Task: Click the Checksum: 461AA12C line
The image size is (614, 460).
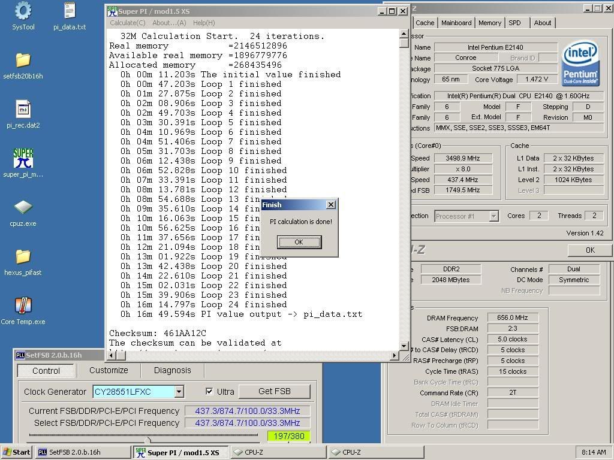Action: tap(158, 333)
